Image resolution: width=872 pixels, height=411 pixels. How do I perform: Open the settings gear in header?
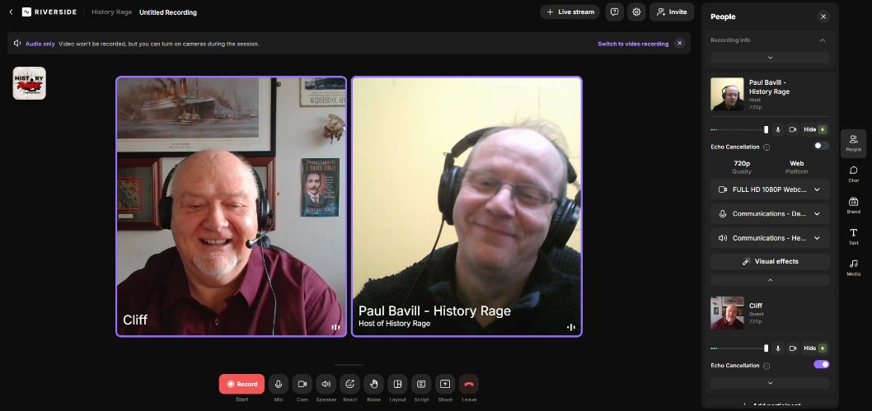click(636, 12)
